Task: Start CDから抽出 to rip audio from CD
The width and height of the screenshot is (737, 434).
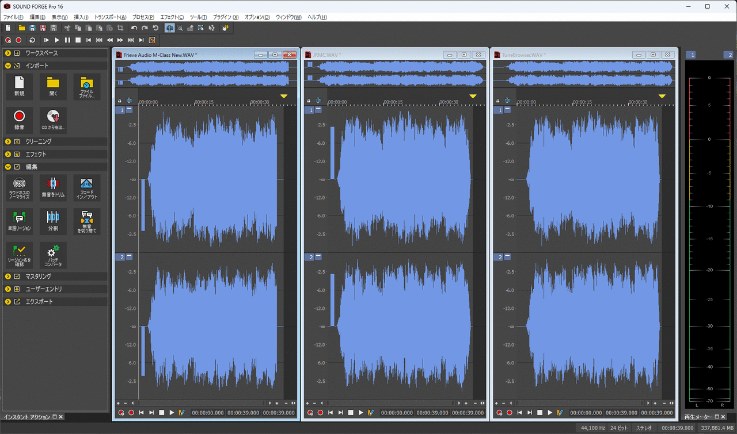Action: pos(52,120)
